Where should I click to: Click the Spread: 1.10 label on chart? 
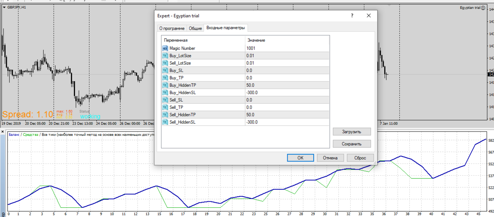[x=28, y=114]
